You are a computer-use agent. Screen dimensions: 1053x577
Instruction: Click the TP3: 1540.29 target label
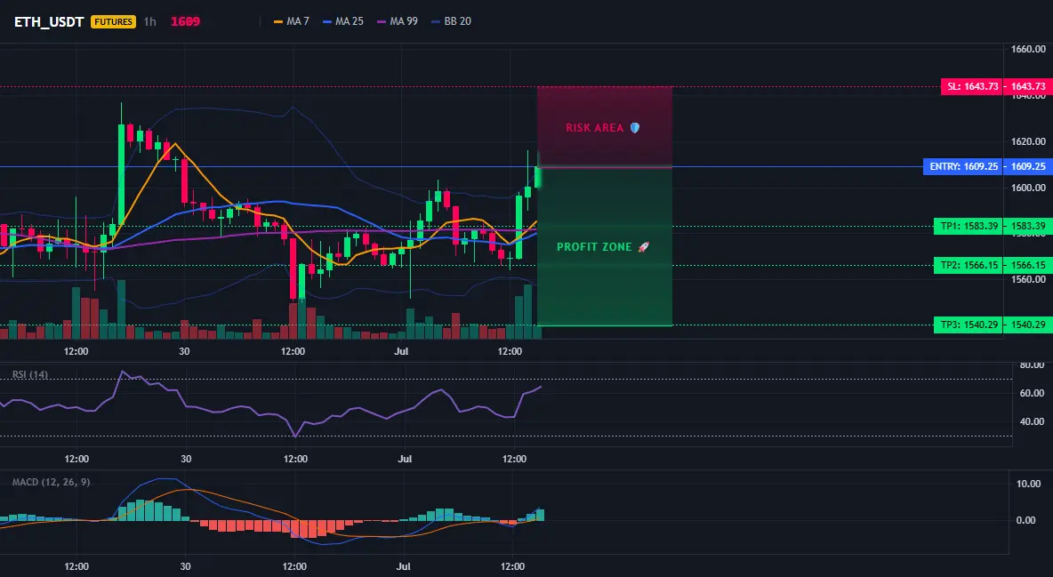pyautogui.click(x=969, y=325)
